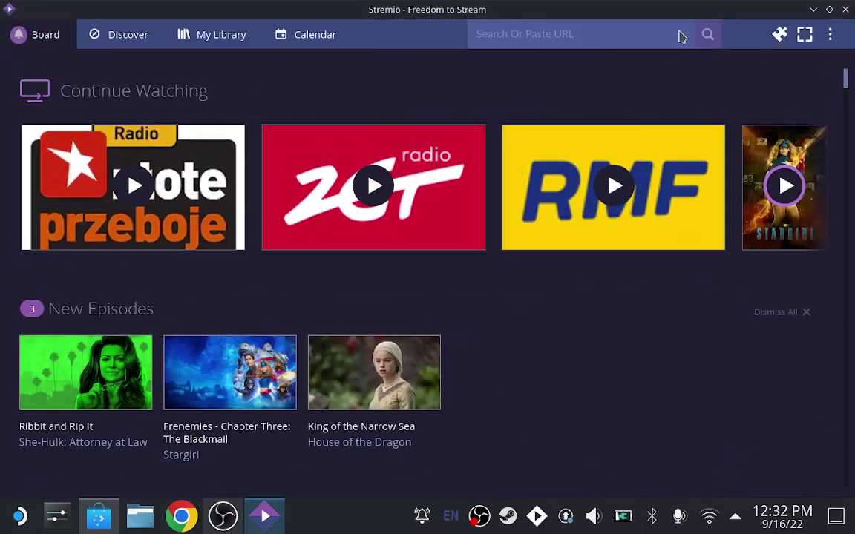The image size is (855, 534).
Task: Open the Wi-Fi networks tray icon
Action: [709, 515]
